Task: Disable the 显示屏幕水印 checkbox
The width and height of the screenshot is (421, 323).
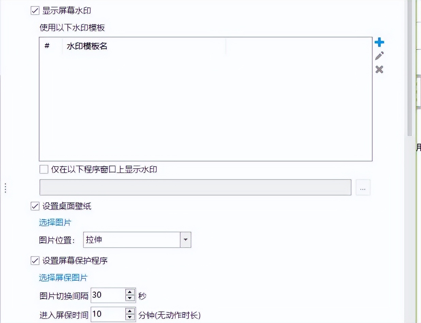Action: click(34, 11)
